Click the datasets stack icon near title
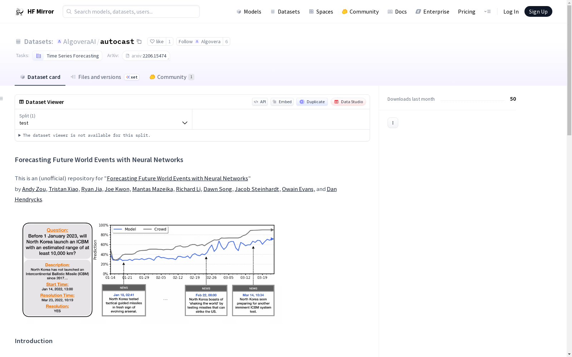Viewport: 572px width, 357px height. point(18,41)
